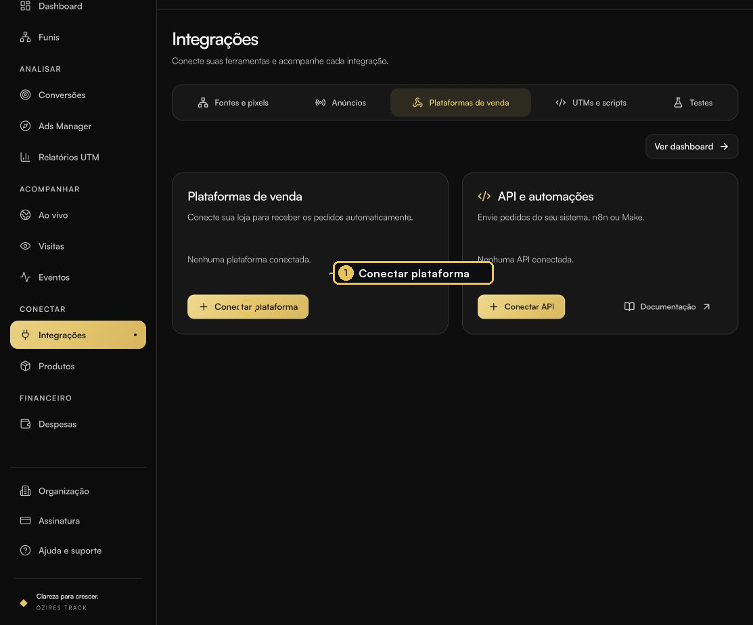Open Conversões page
This screenshot has height=625, width=753.
(x=78, y=95)
